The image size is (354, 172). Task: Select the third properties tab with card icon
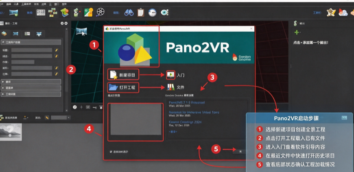[x=27, y=34]
